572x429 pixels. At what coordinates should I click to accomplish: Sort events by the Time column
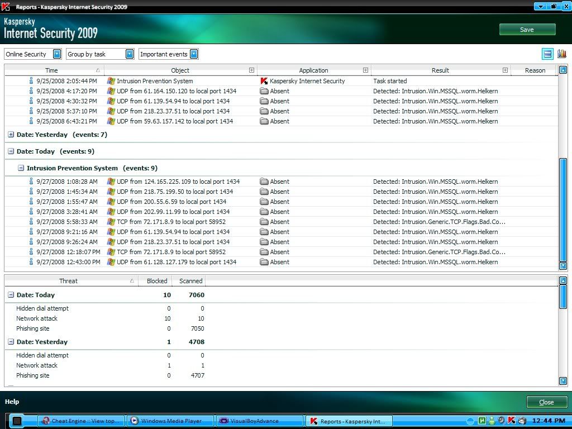coord(54,70)
